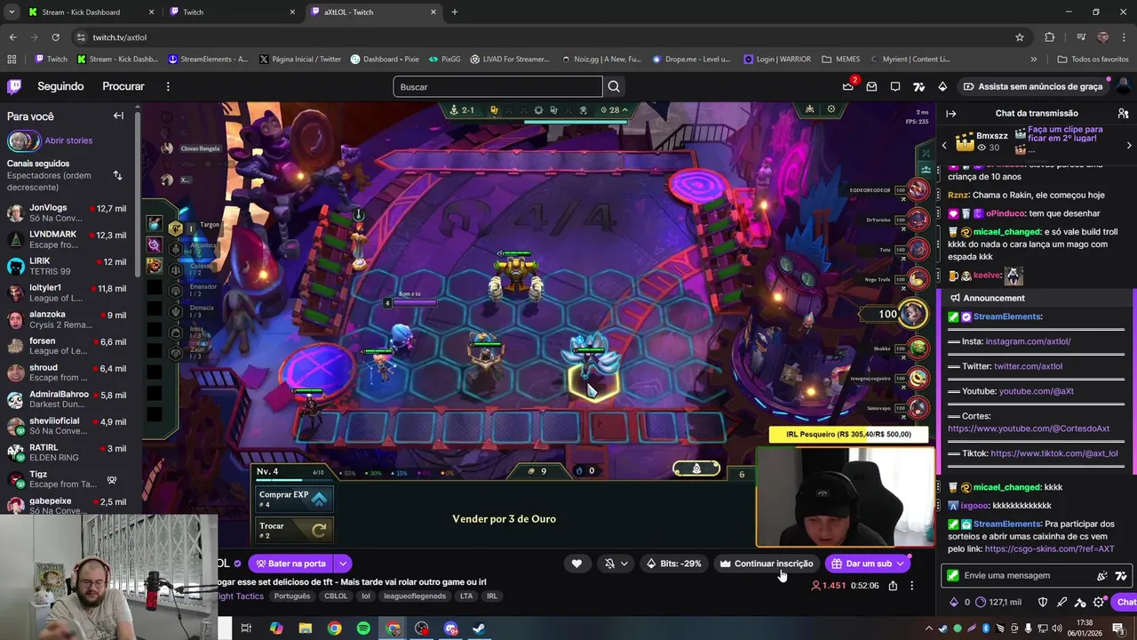Open Steam from the taskbar
Image resolution: width=1137 pixels, height=640 pixels.
[x=478, y=628]
